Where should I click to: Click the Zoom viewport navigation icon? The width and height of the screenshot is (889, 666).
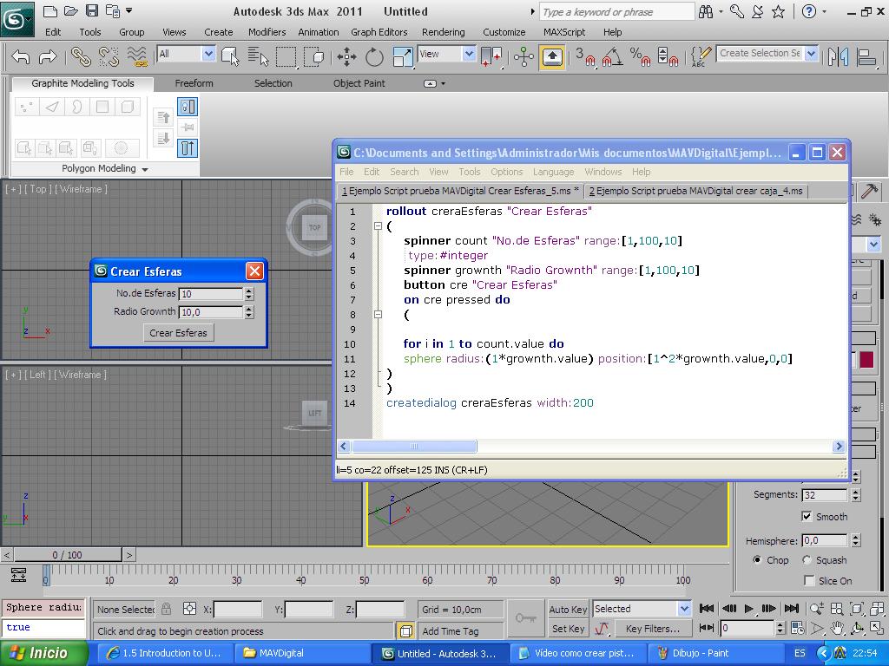(x=817, y=609)
